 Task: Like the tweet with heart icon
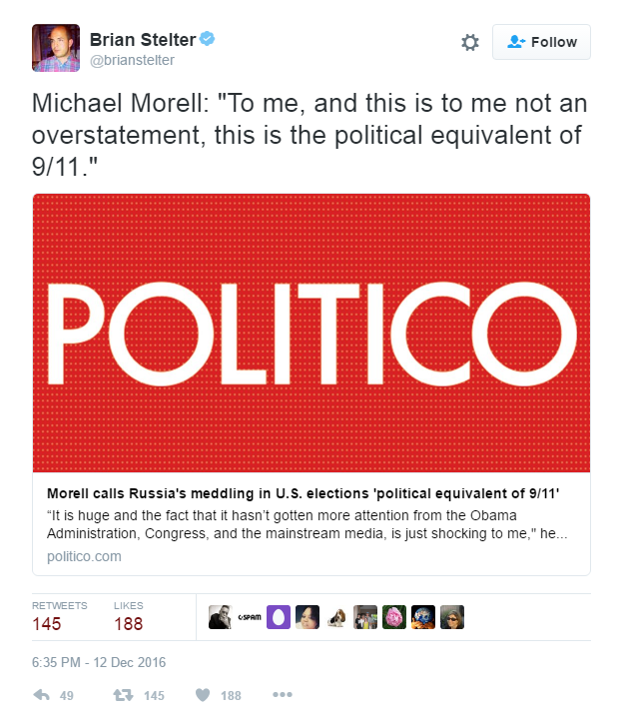[203, 695]
